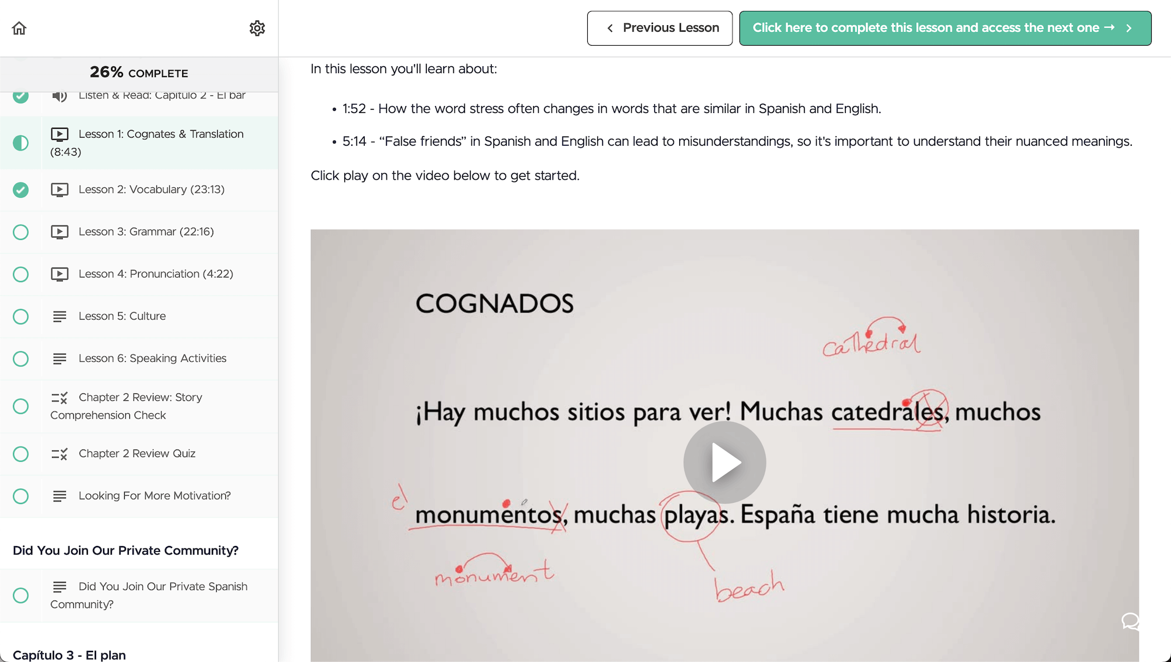
Task: Click the speaker icon for Listen & Read Capitulo 2
Action: [x=60, y=95]
